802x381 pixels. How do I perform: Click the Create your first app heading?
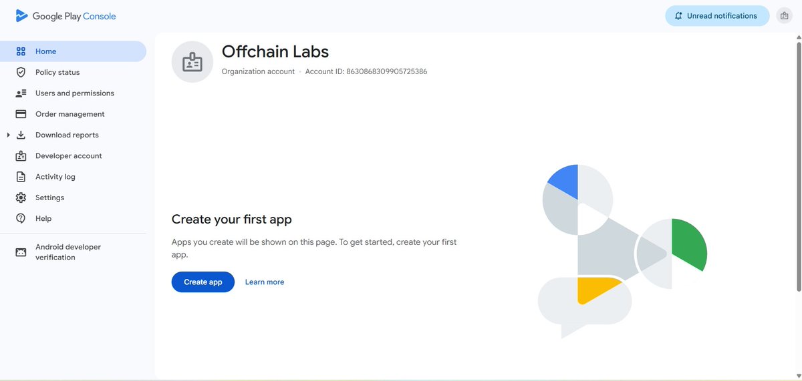click(x=232, y=219)
